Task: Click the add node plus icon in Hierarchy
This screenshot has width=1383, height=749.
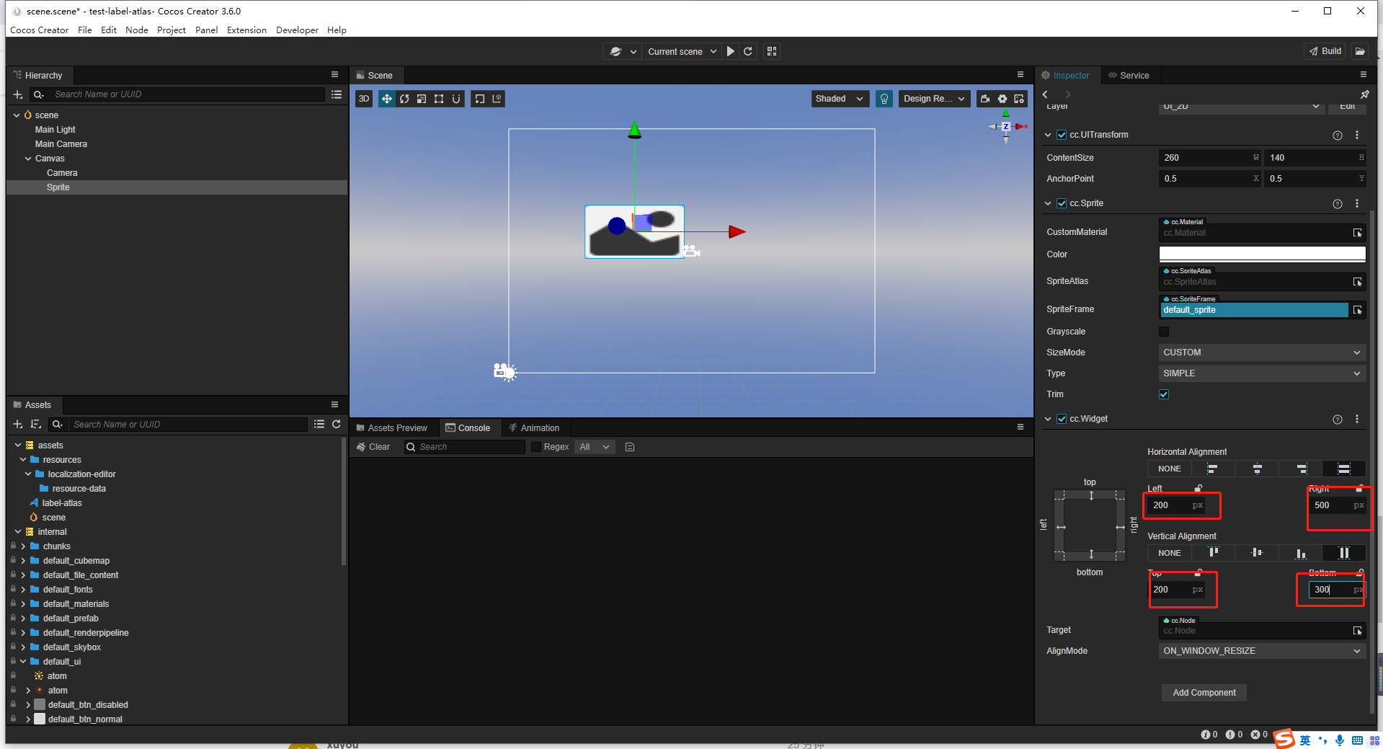Action: pyautogui.click(x=18, y=94)
